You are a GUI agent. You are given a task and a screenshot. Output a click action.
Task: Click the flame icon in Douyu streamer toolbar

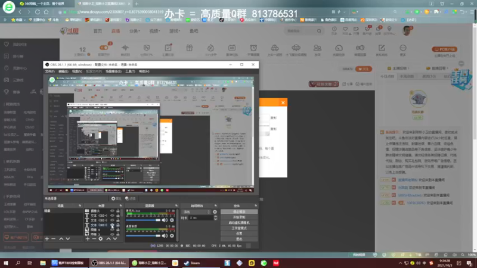[210, 48]
